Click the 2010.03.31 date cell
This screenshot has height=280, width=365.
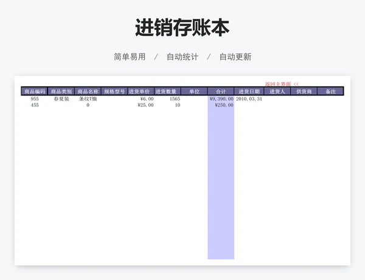coord(249,99)
